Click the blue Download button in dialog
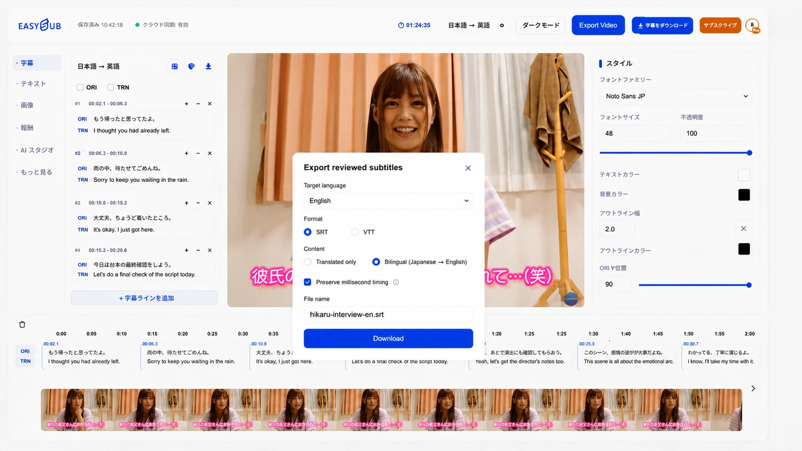 (x=388, y=338)
